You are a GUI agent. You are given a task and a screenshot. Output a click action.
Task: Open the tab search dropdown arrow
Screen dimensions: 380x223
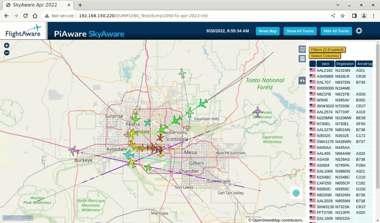tap(338, 5)
